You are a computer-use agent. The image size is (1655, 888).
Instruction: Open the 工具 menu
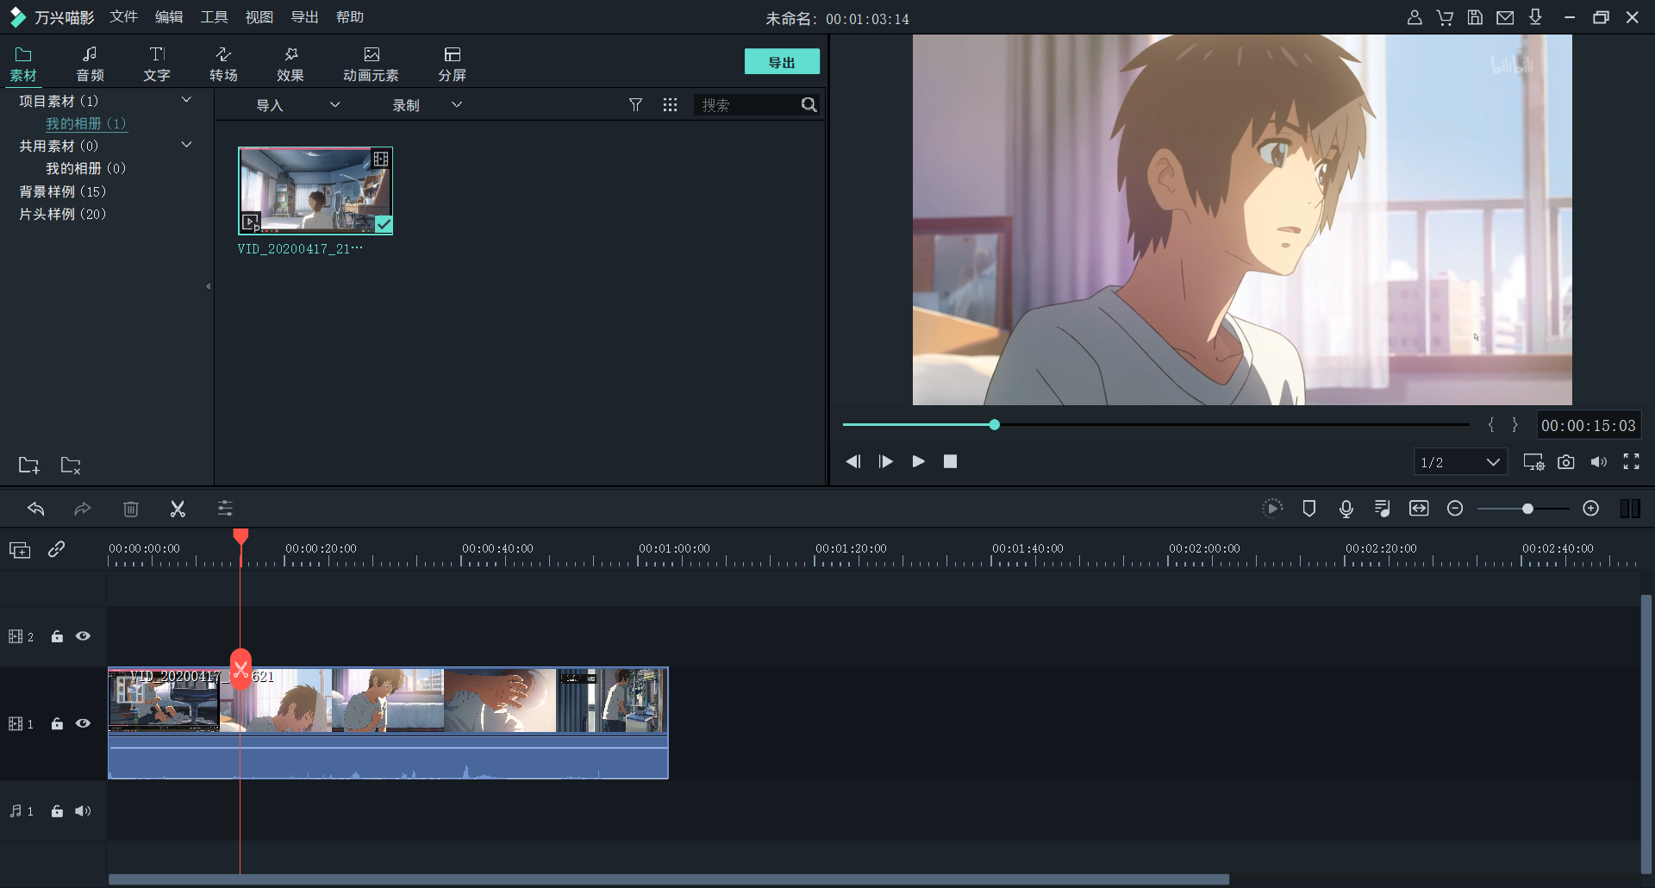pyautogui.click(x=214, y=17)
